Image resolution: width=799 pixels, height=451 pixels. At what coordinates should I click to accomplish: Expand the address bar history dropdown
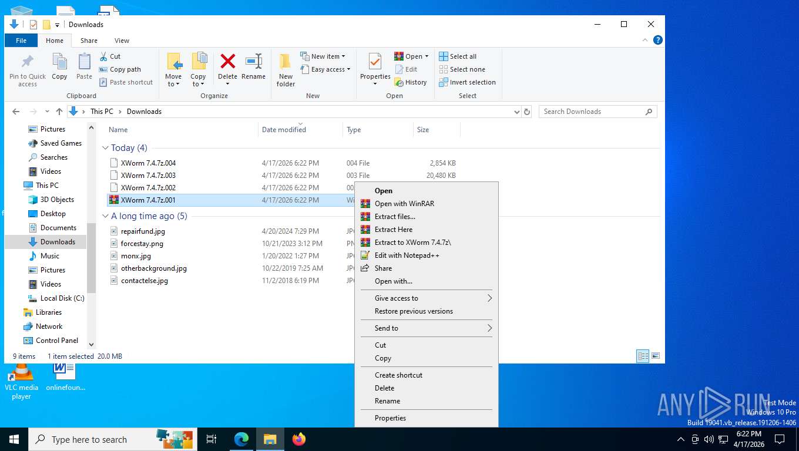click(x=516, y=112)
